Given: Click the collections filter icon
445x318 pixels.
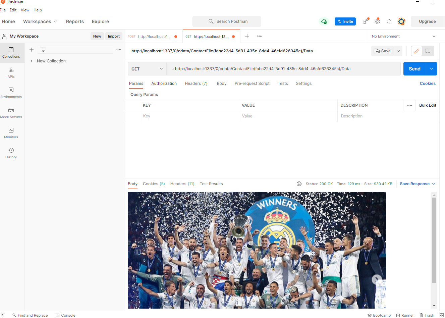Looking at the screenshot, I should [43, 50].
